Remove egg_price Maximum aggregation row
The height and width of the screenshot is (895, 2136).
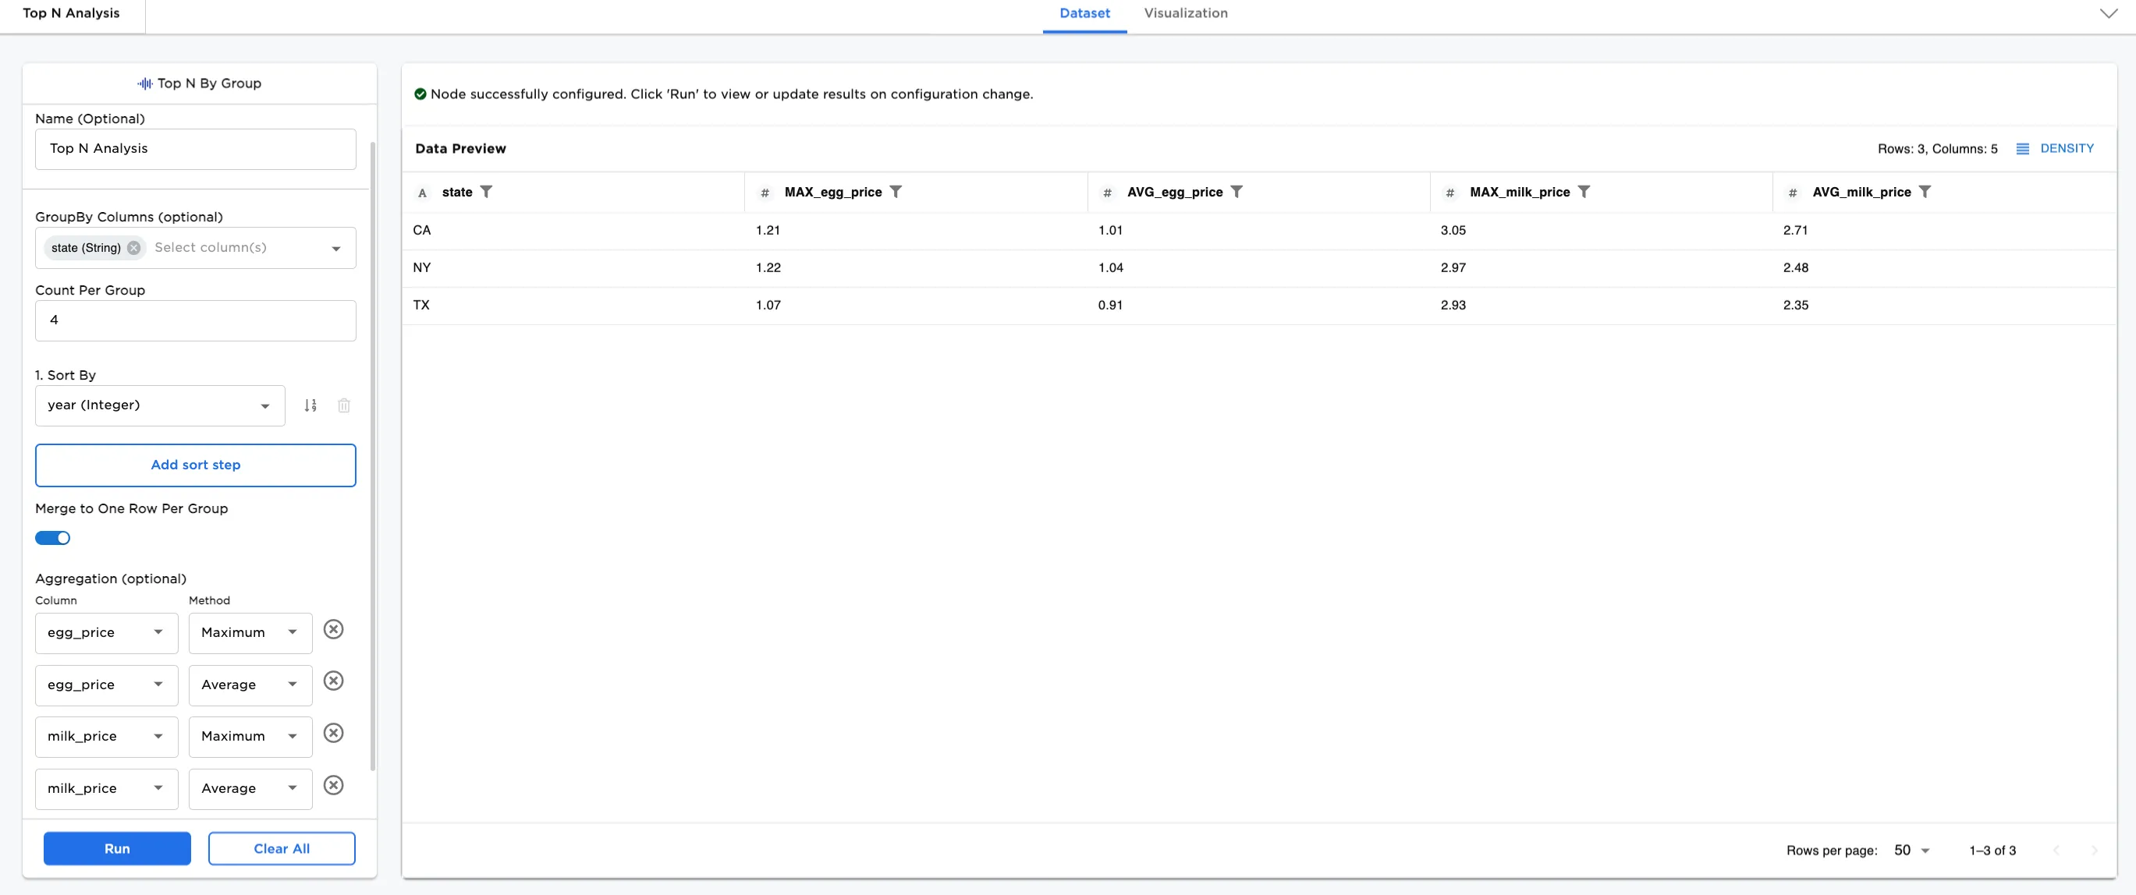(333, 630)
